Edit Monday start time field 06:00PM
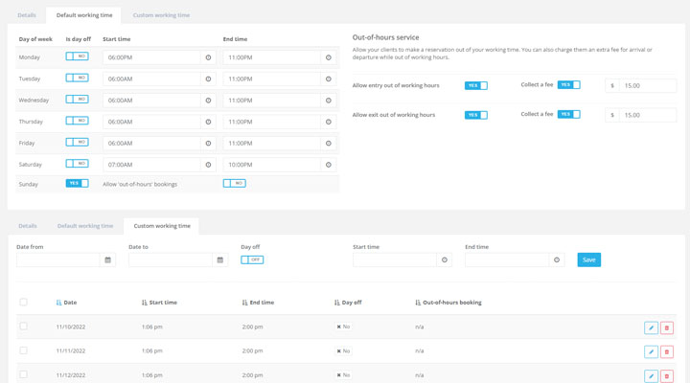Image resolution: width=690 pixels, height=383 pixels. (151, 57)
